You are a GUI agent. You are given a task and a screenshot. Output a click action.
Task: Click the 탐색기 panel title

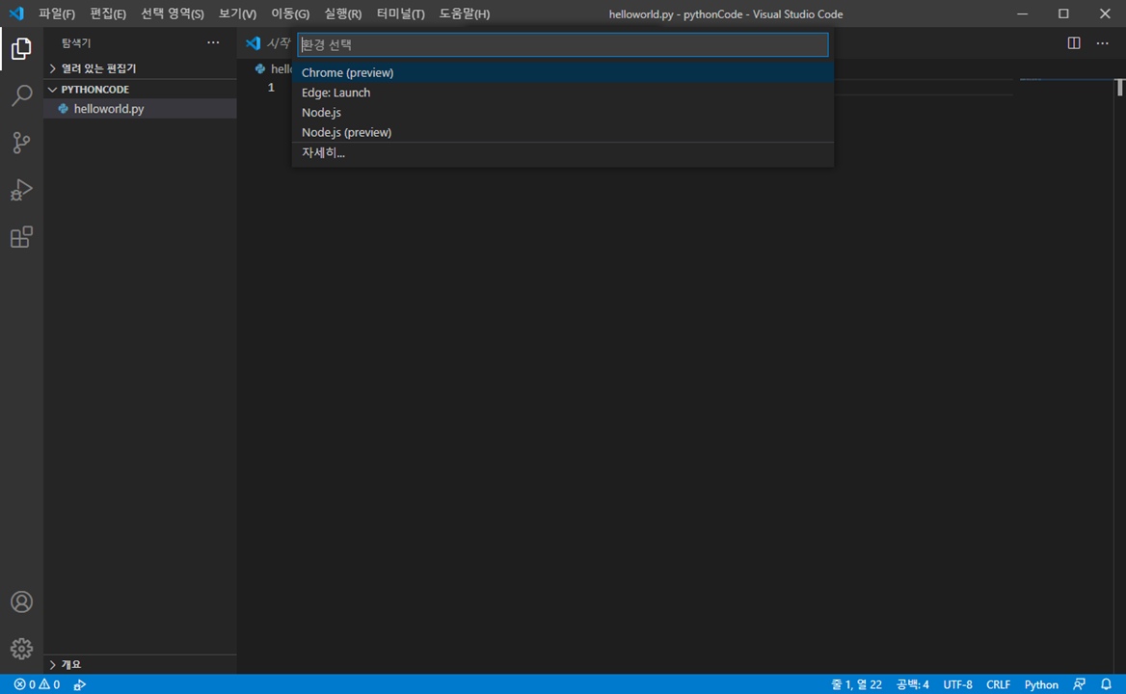click(76, 43)
